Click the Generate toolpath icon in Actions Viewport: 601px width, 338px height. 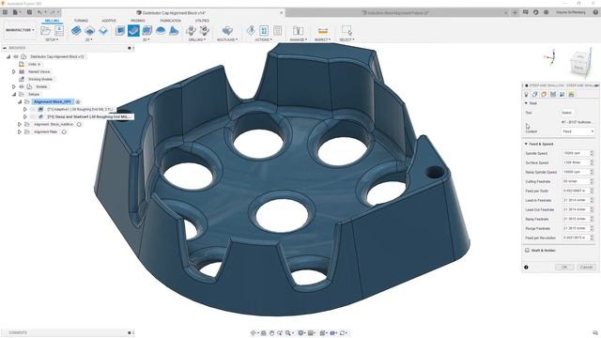coord(251,30)
